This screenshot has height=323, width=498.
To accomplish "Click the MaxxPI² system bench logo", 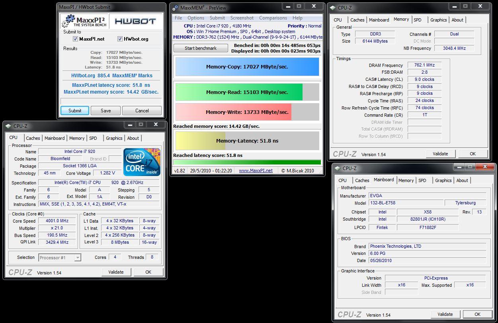I will [84, 21].
